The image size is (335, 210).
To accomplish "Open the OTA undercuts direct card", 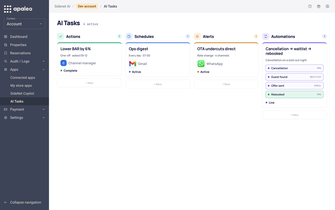I will [226, 60].
